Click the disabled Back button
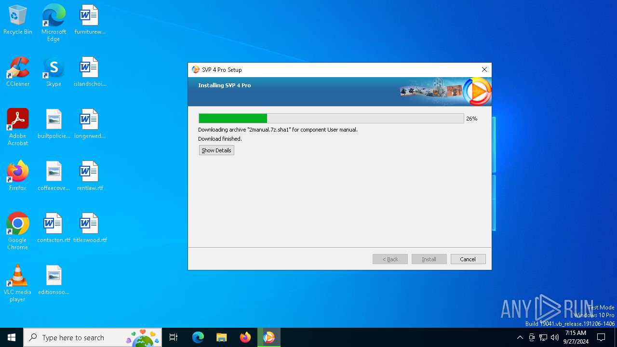617x347 pixels. pos(390,259)
